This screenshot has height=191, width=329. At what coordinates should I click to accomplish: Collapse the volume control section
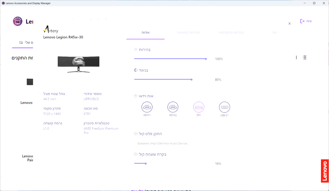pos(136,154)
